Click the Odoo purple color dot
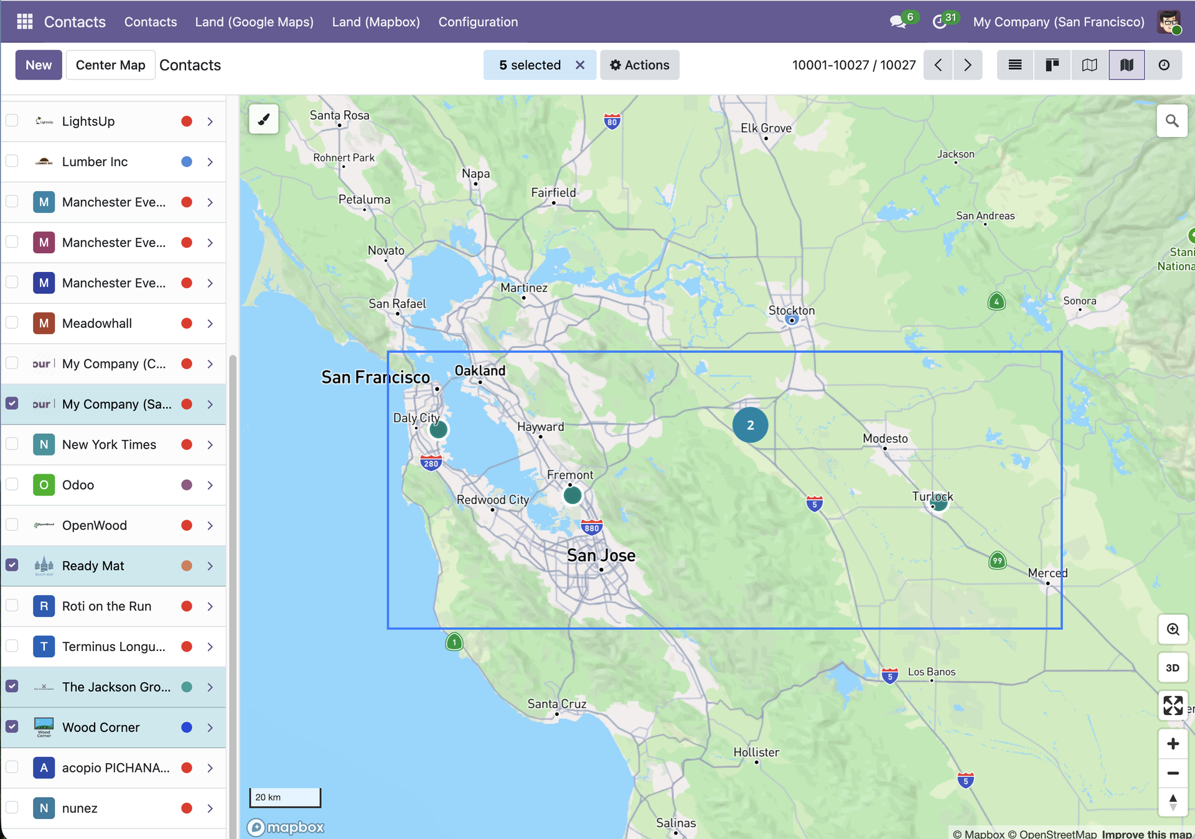This screenshot has height=839, width=1195. (186, 485)
